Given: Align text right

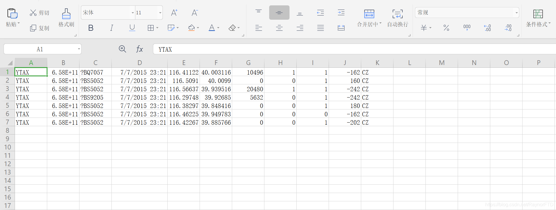Looking at the screenshot, I should click(x=300, y=28).
